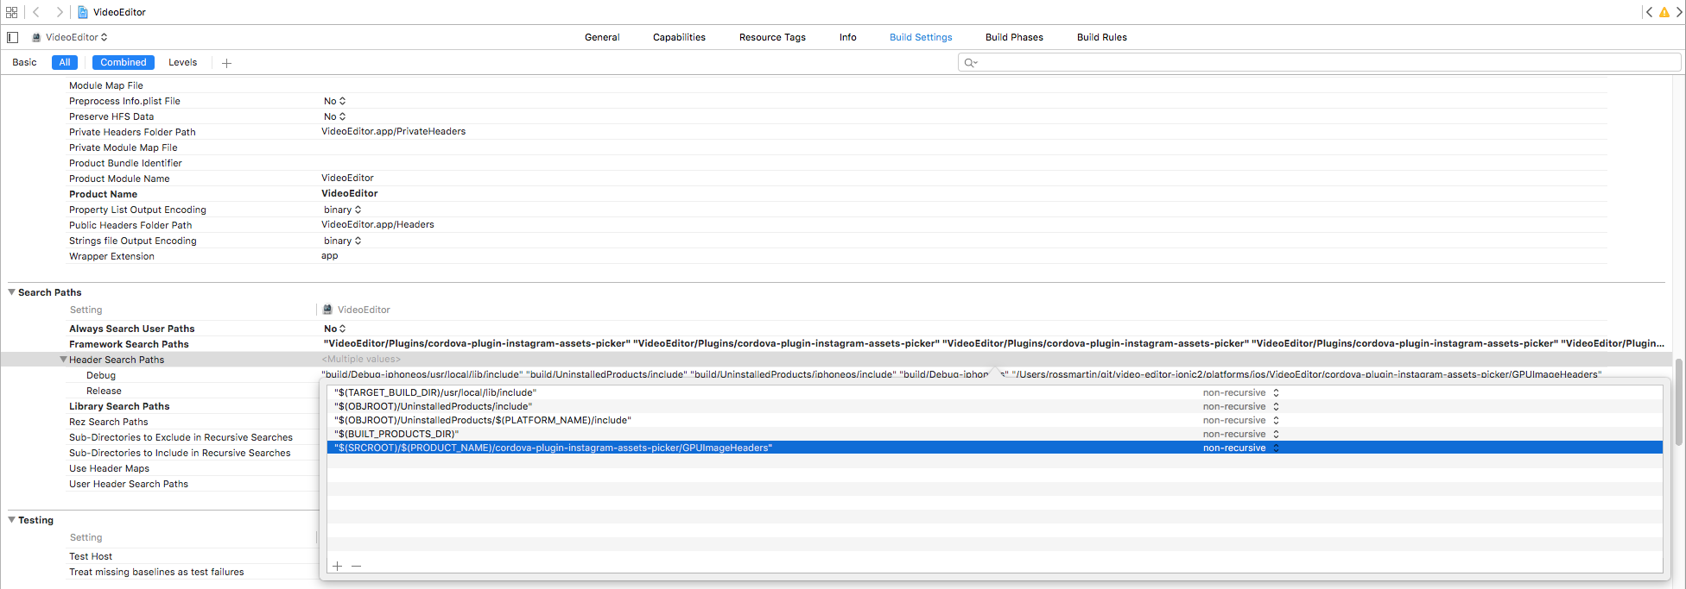Select the Wrapper Extension setting
Screen dimensions: 1686x589
[111, 256]
